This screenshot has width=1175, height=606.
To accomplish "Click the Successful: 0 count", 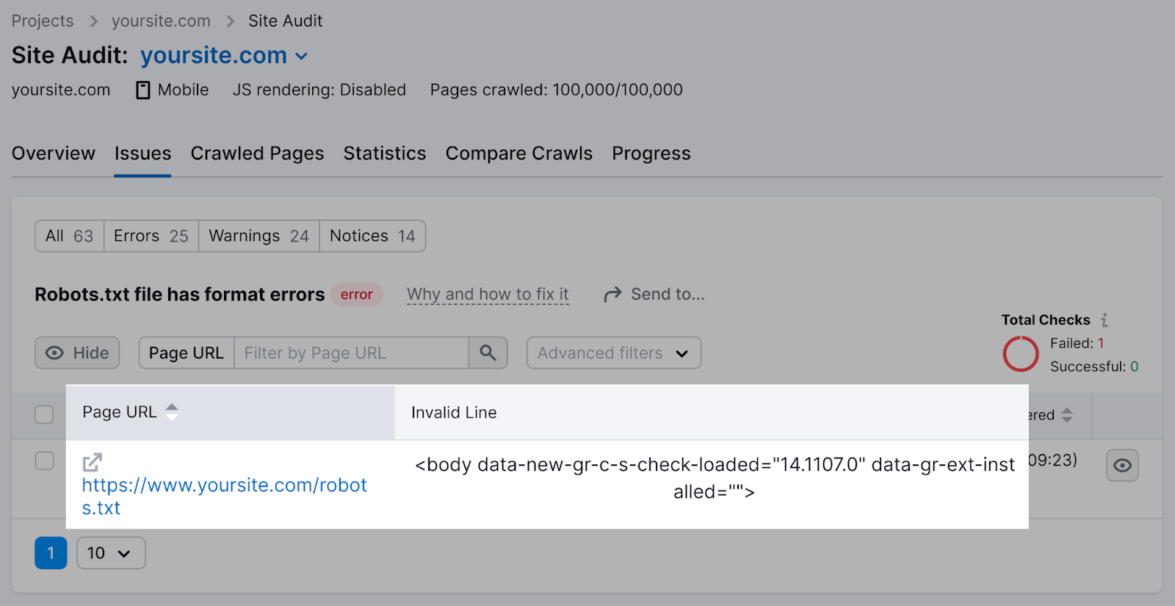I will 1094,367.
